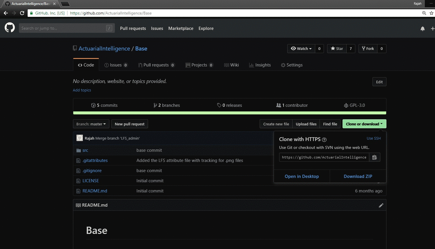Click the plus create-new icon in header

433,28
